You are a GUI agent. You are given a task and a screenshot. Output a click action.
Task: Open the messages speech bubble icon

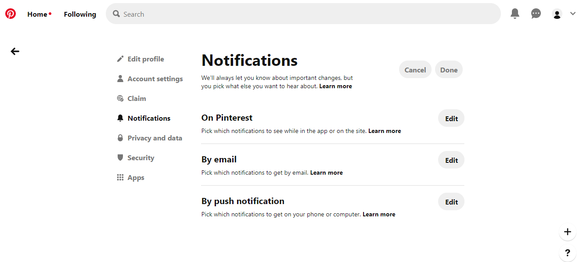click(536, 14)
